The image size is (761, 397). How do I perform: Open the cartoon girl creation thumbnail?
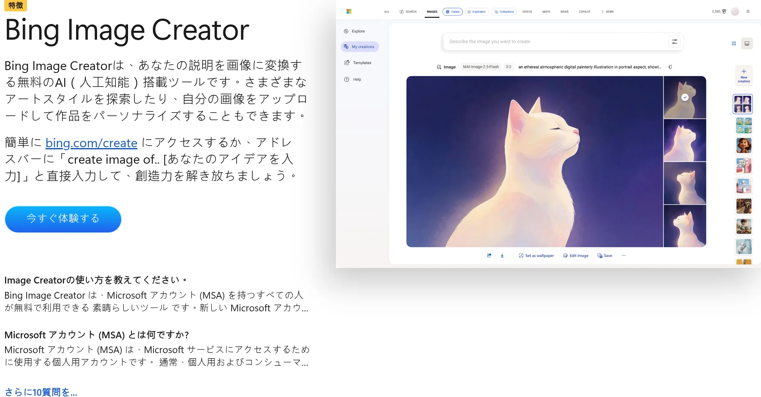coord(744,146)
